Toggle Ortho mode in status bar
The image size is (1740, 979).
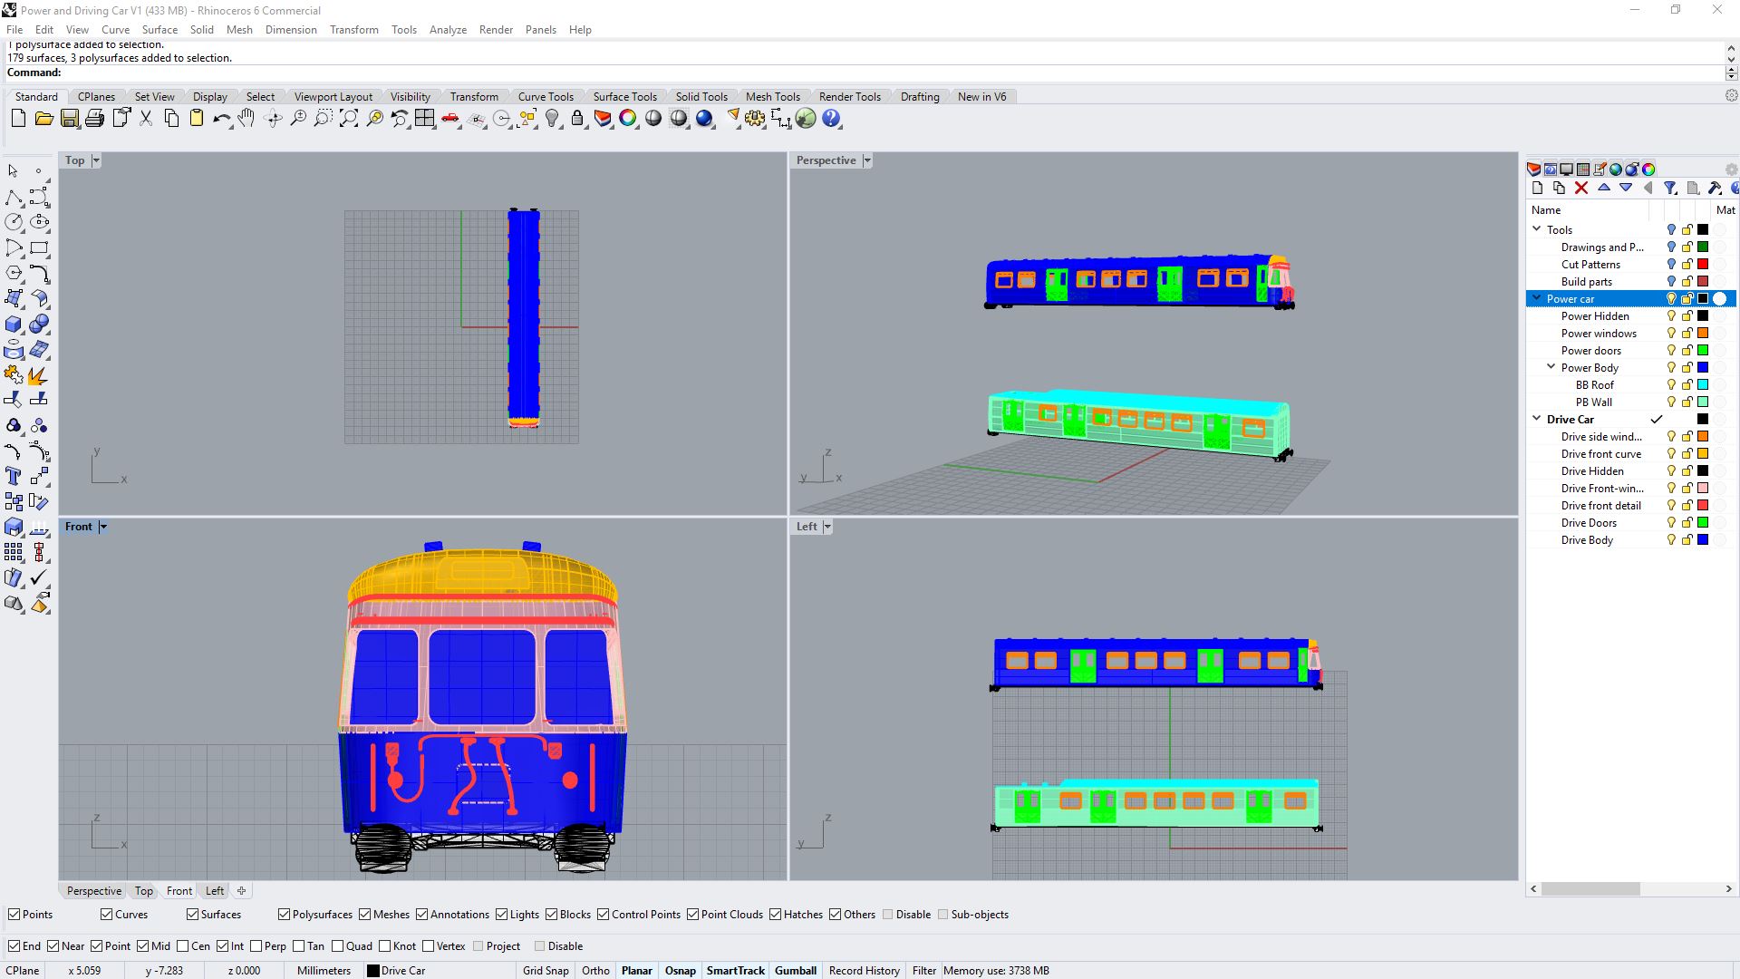click(595, 971)
